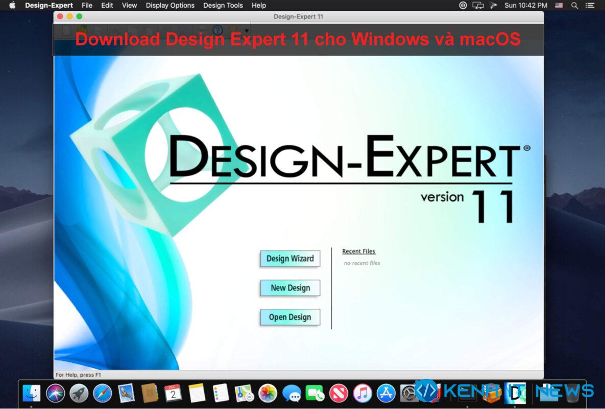Open Contacts book icon in dock
This screenshot has height=409, width=605.
tap(149, 393)
